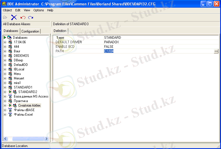This screenshot has width=221, height=149.
Task: Select the IBLocal alias icon
Action: (10, 69)
